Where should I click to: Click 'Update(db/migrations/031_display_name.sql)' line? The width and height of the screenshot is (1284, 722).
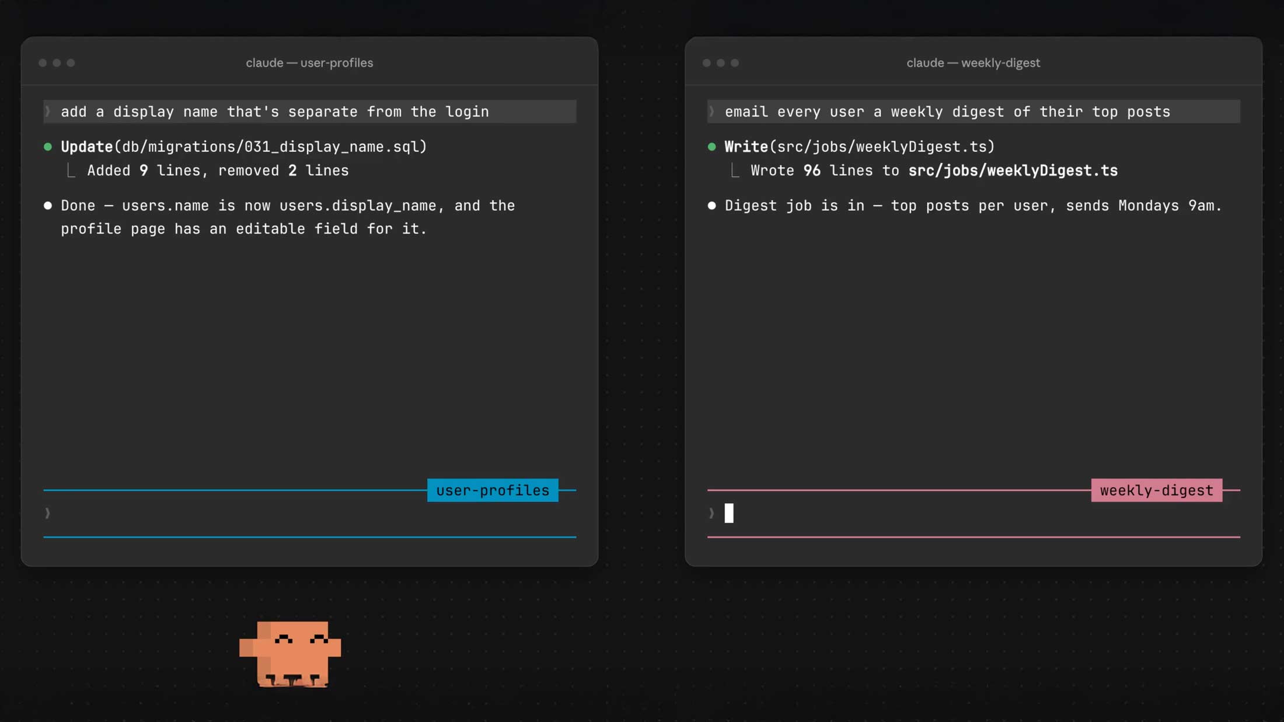coord(244,147)
